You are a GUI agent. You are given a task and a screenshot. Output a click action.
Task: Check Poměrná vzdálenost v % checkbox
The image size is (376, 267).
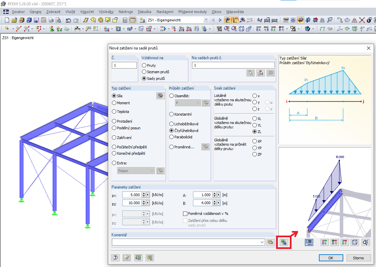click(x=185, y=214)
